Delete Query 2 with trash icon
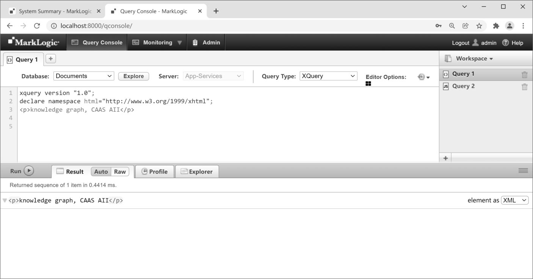 coord(524,87)
